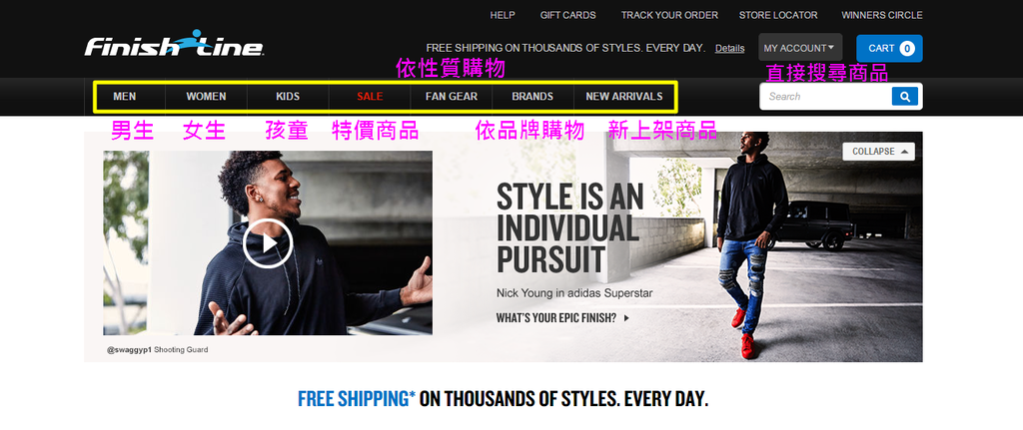Click the Finish Line logo
1023x430 pixels.
[x=174, y=44]
